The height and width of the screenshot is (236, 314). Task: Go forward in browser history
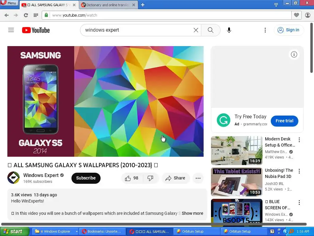(16, 15)
